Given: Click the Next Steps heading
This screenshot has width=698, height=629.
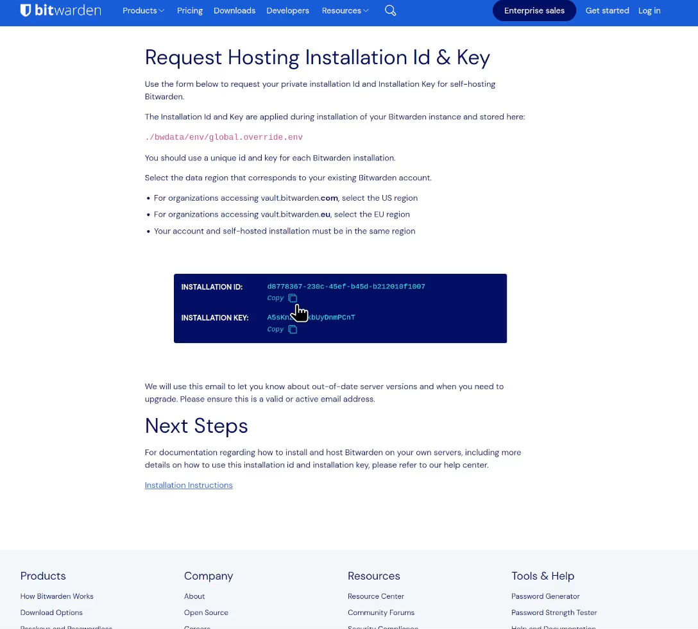Looking at the screenshot, I should coord(196,426).
